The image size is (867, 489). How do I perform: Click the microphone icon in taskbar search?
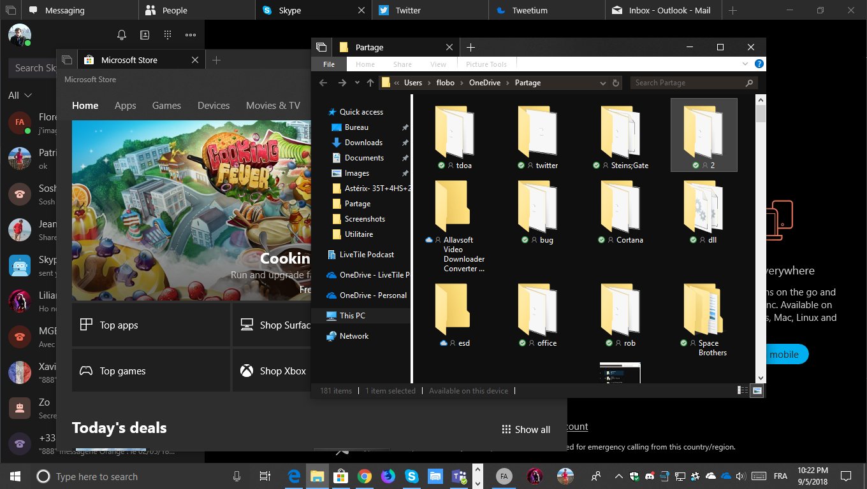tap(237, 476)
